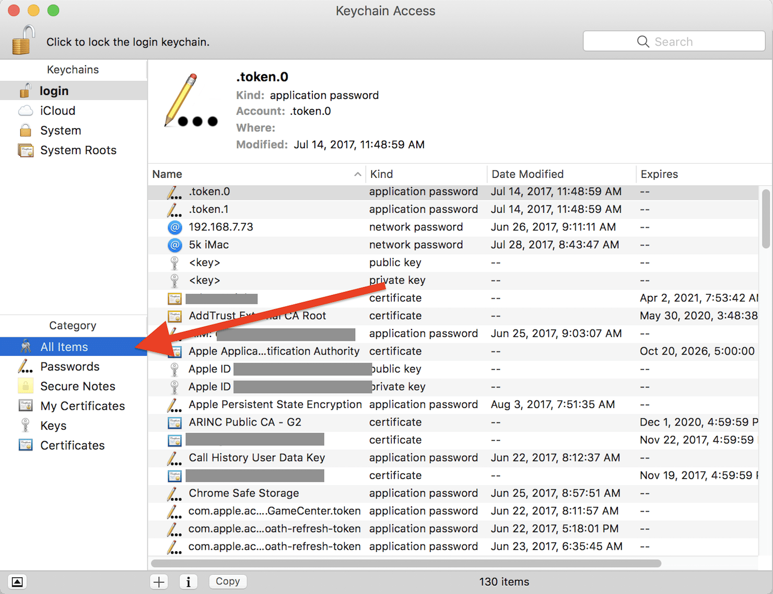This screenshot has height=594, width=773.
Task: Select All Items in the Category list
Action: click(64, 346)
